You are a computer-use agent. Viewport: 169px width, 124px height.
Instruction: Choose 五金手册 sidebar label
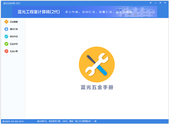[x=14, y=44]
